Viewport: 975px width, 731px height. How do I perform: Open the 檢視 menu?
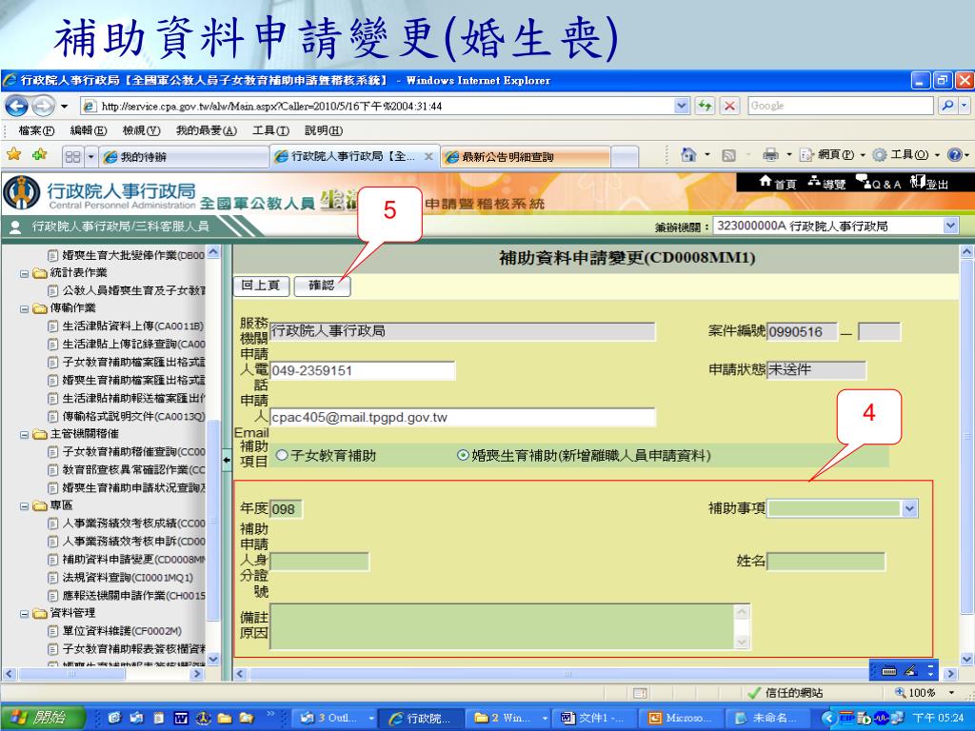(x=139, y=130)
